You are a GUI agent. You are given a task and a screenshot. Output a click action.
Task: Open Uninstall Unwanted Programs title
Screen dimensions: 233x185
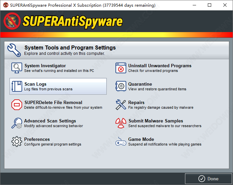point(160,66)
